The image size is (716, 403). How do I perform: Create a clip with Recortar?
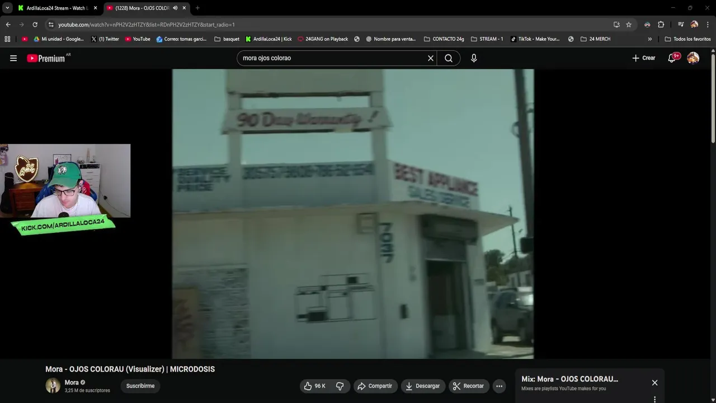click(468, 386)
